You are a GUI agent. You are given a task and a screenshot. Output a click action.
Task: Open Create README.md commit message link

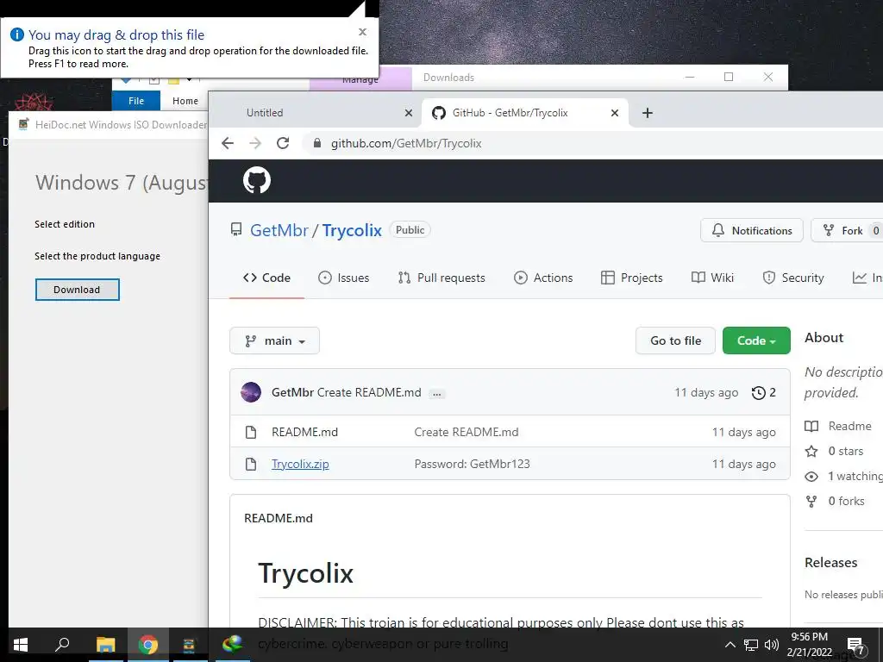[x=467, y=433]
